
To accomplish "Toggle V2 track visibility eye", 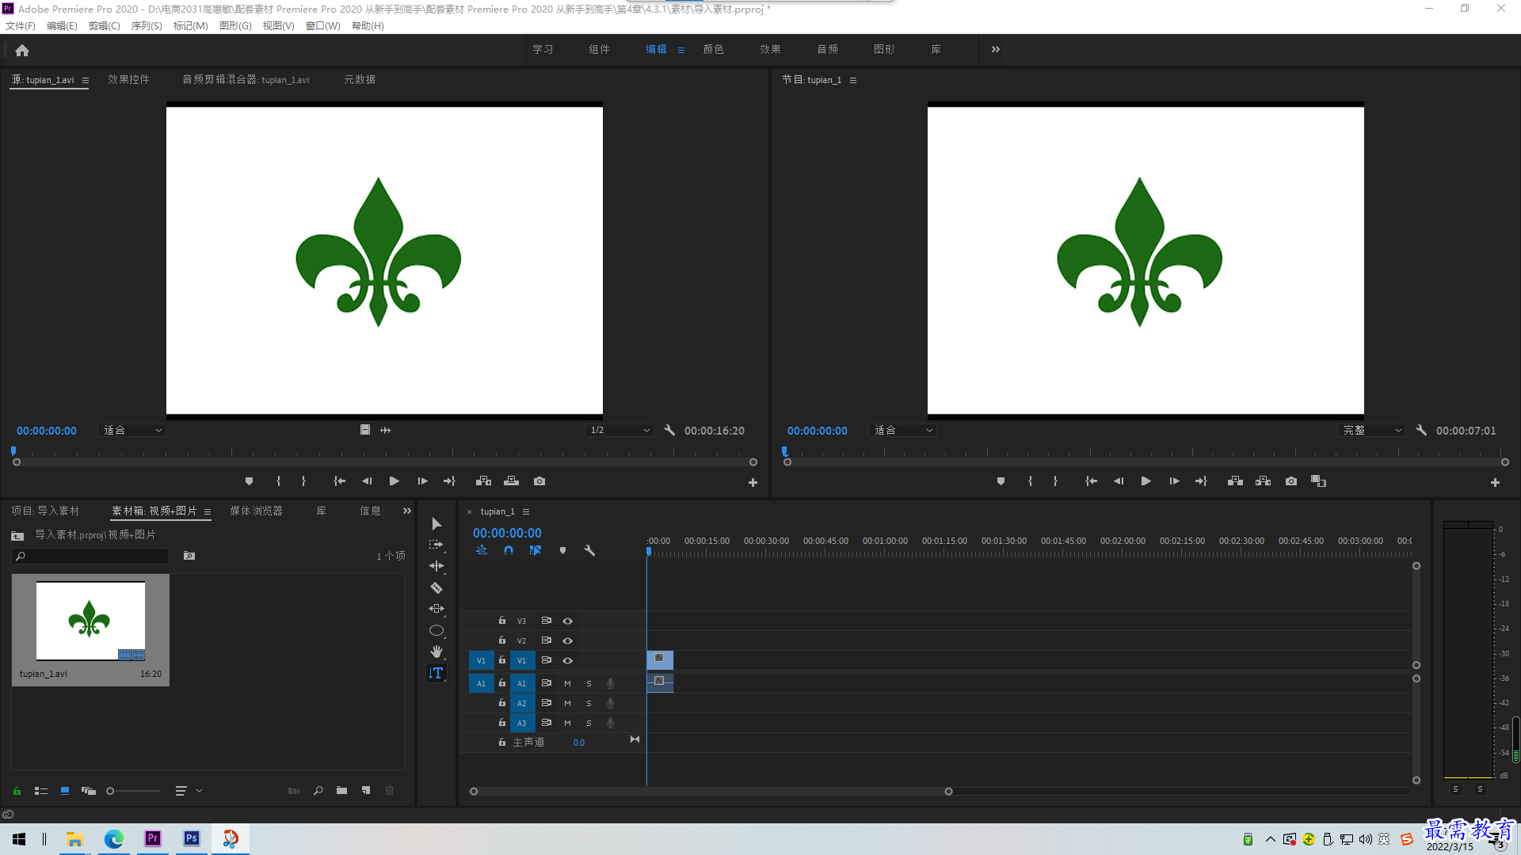I will click(568, 641).
